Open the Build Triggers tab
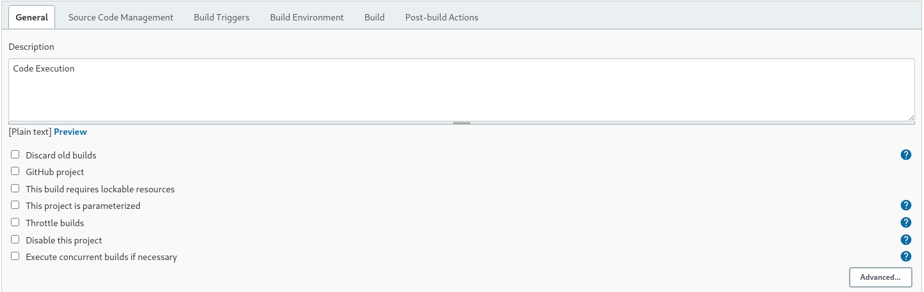 click(x=222, y=17)
